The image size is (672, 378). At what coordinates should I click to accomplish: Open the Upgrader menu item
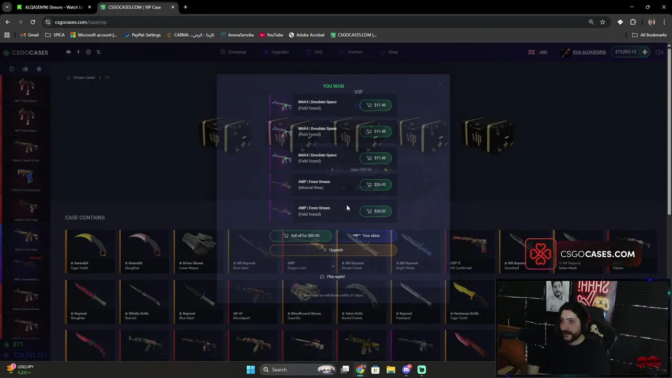(276, 52)
